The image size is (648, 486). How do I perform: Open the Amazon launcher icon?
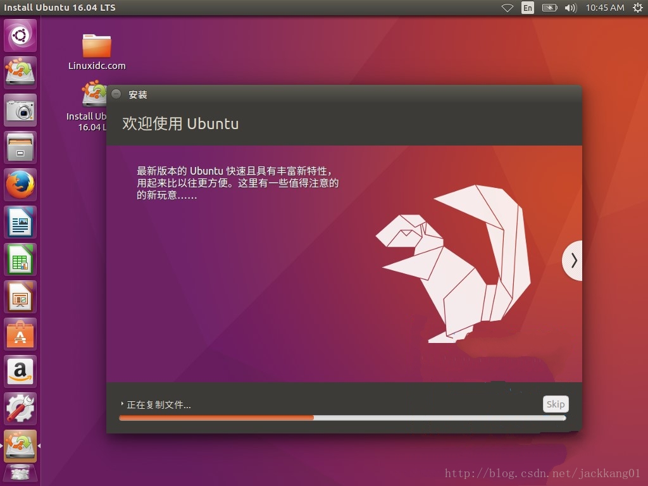pyautogui.click(x=20, y=371)
